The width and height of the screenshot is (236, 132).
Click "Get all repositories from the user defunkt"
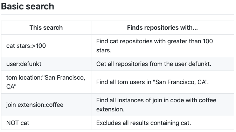pos(154,64)
